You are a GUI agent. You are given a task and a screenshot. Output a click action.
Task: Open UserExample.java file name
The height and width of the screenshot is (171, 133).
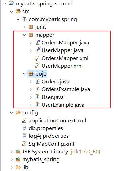tap(63, 105)
